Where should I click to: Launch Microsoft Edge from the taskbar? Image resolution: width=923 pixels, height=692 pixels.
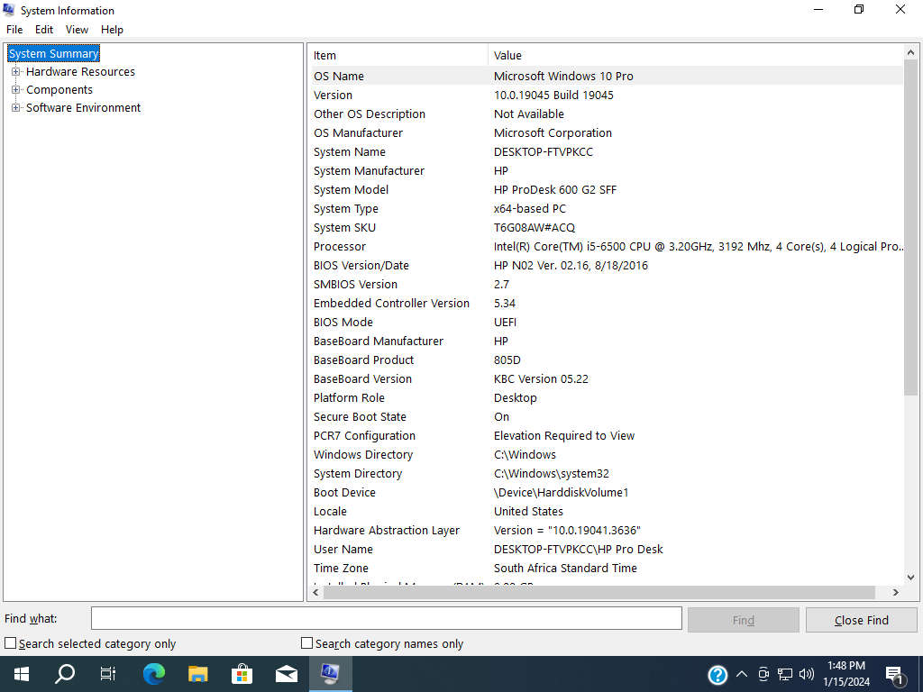coord(154,673)
